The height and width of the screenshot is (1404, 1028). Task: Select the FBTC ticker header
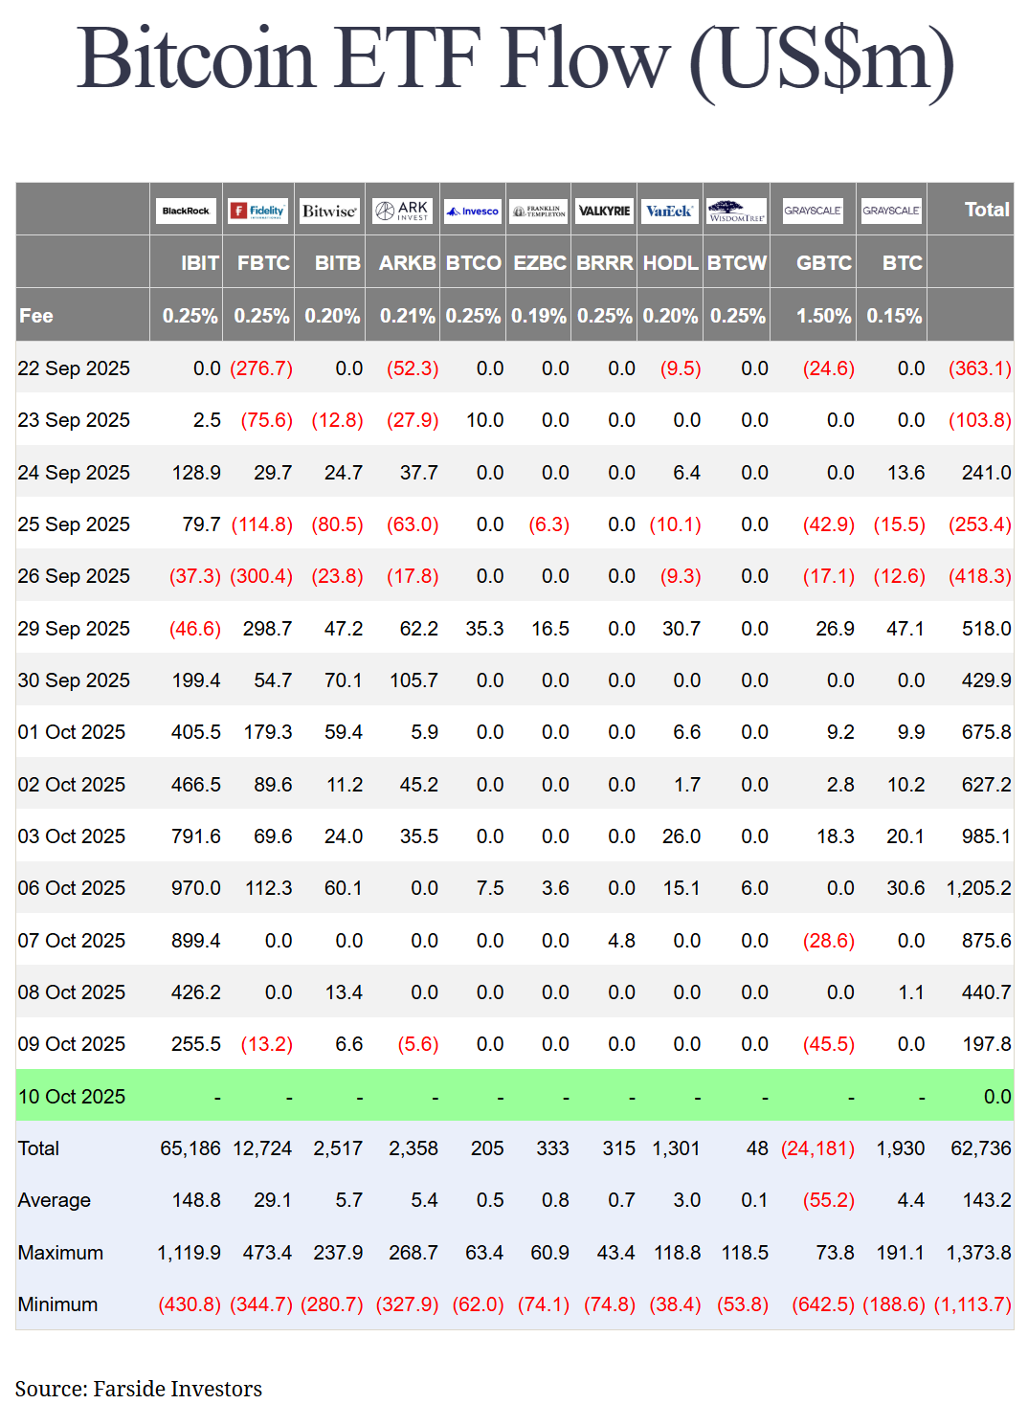(x=263, y=263)
